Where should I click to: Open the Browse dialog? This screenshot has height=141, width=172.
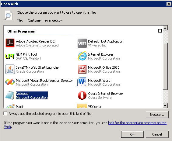(157, 115)
